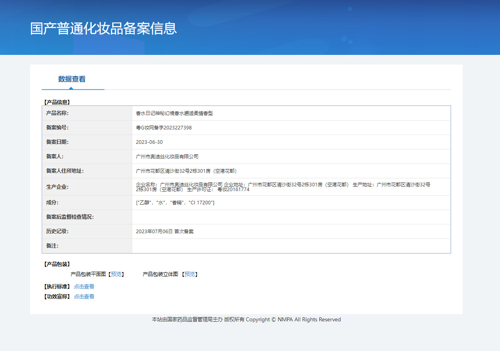
Task: Select the filing number 粤G妆网备字2023227398
Action: click(x=164, y=128)
